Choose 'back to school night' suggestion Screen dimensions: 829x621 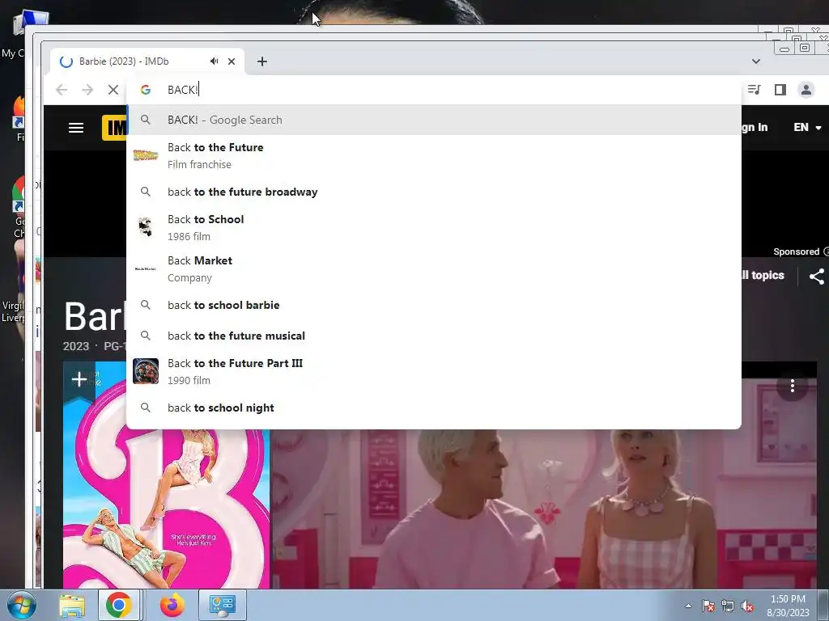click(x=434, y=408)
